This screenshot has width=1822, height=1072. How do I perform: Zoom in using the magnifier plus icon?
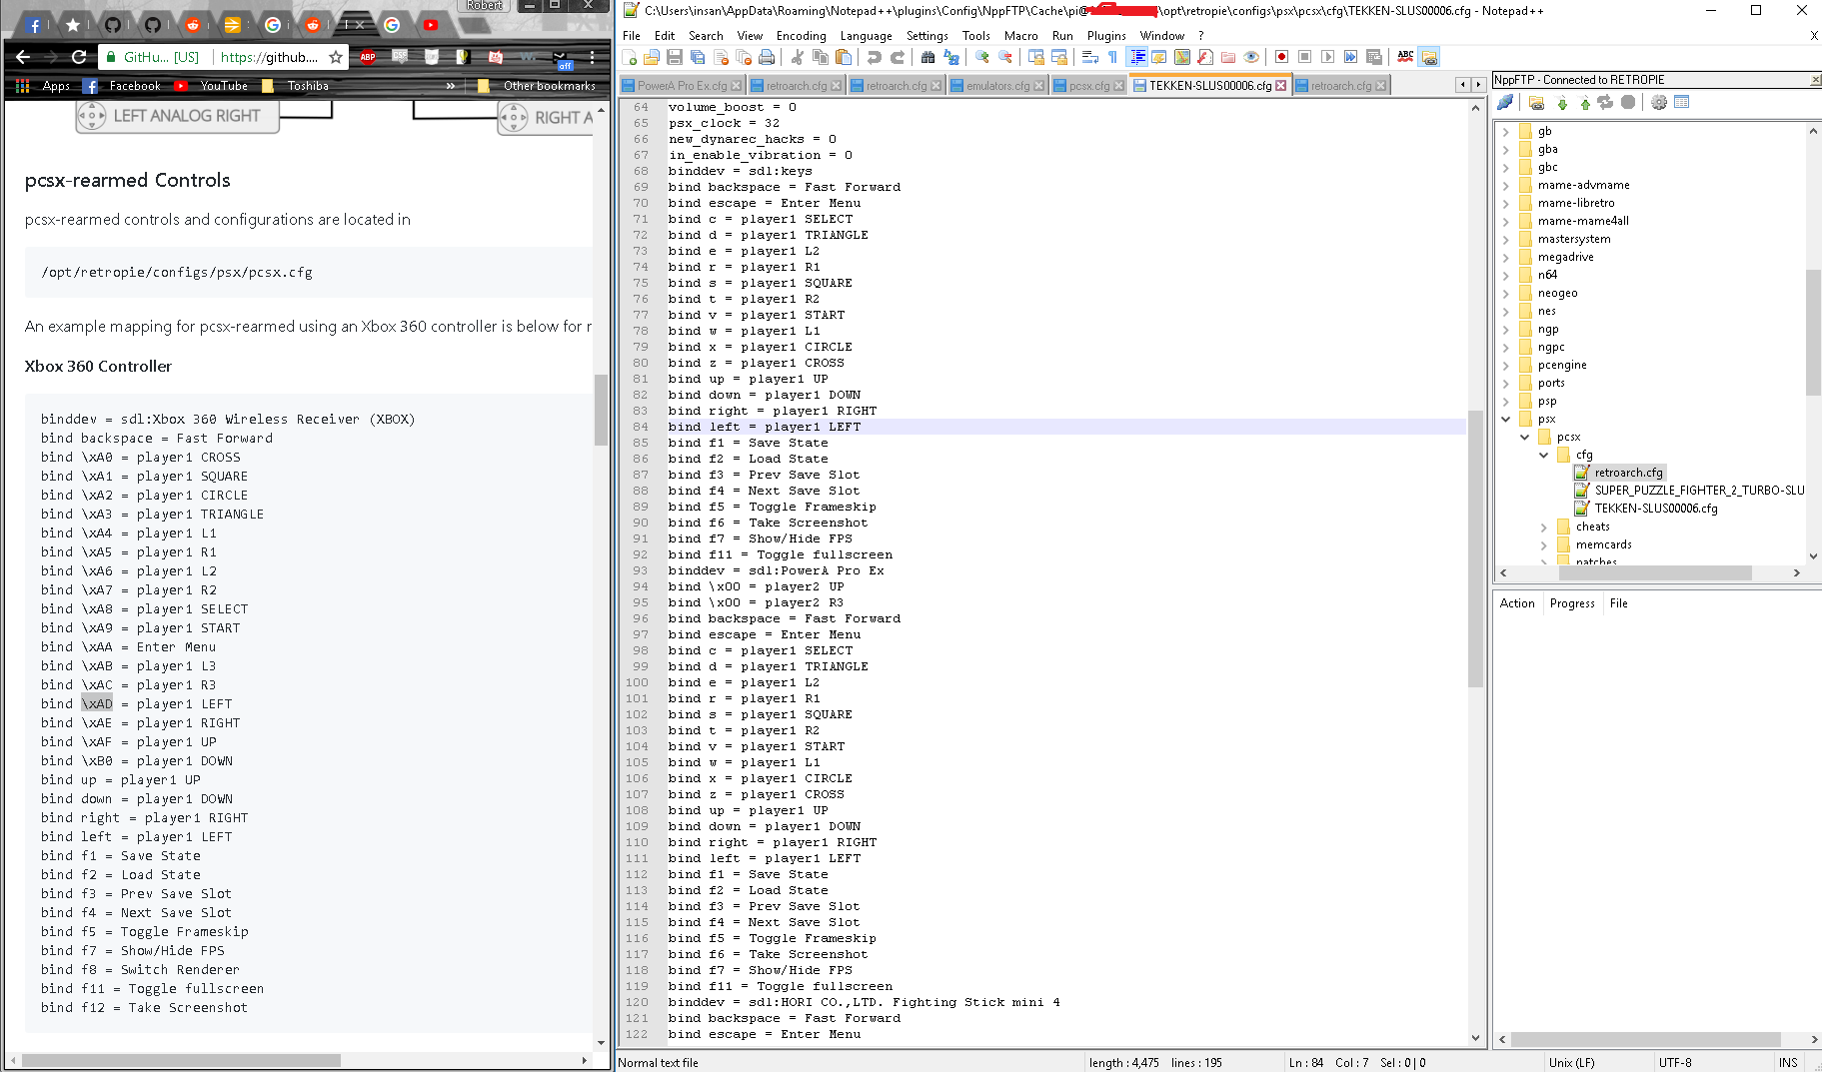coord(982,57)
